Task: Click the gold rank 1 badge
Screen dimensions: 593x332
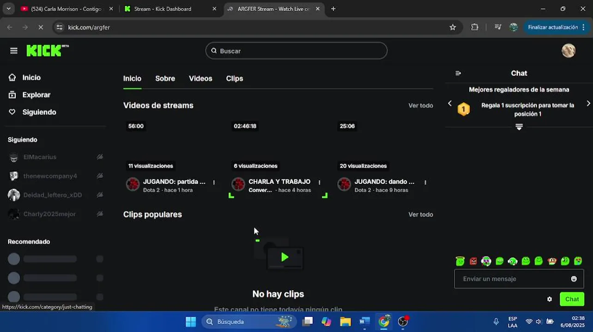Action: pos(464,109)
